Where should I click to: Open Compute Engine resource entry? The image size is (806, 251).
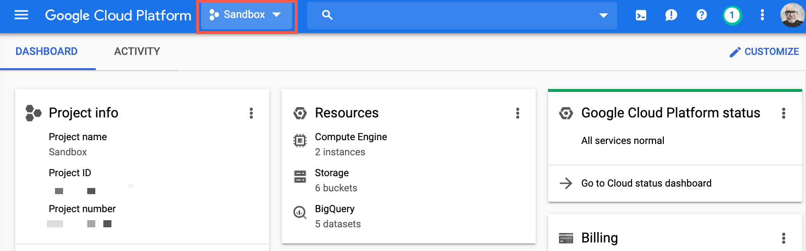pyautogui.click(x=351, y=137)
